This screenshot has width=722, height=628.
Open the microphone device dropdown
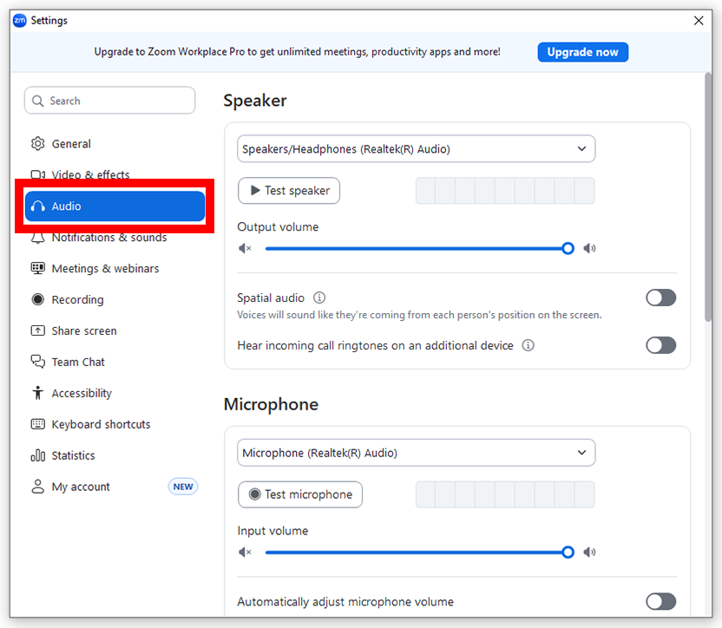pyautogui.click(x=416, y=452)
